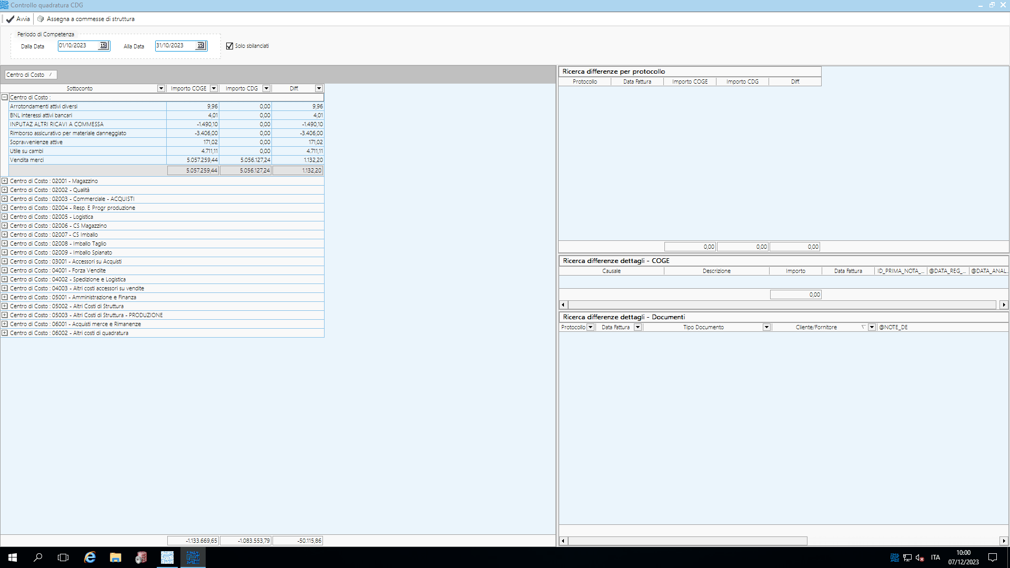Click network tray icon

(907, 557)
